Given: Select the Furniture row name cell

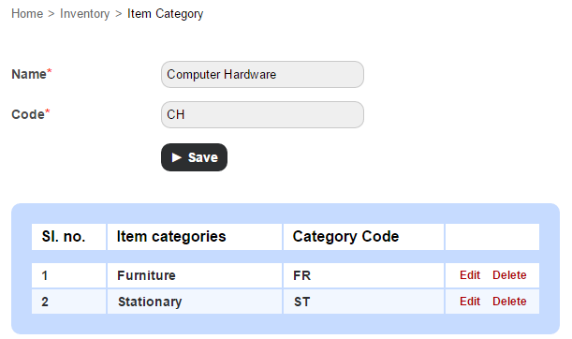Looking at the screenshot, I should pos(195,275).
